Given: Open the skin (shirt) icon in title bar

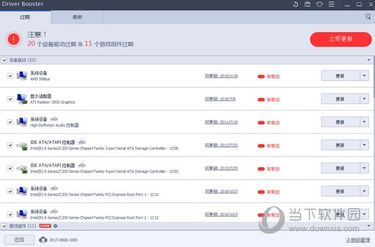Looking at the screenshot, I should 320,4.
